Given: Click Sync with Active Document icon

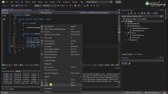Looking at the screenshot, I should (139, 13).
